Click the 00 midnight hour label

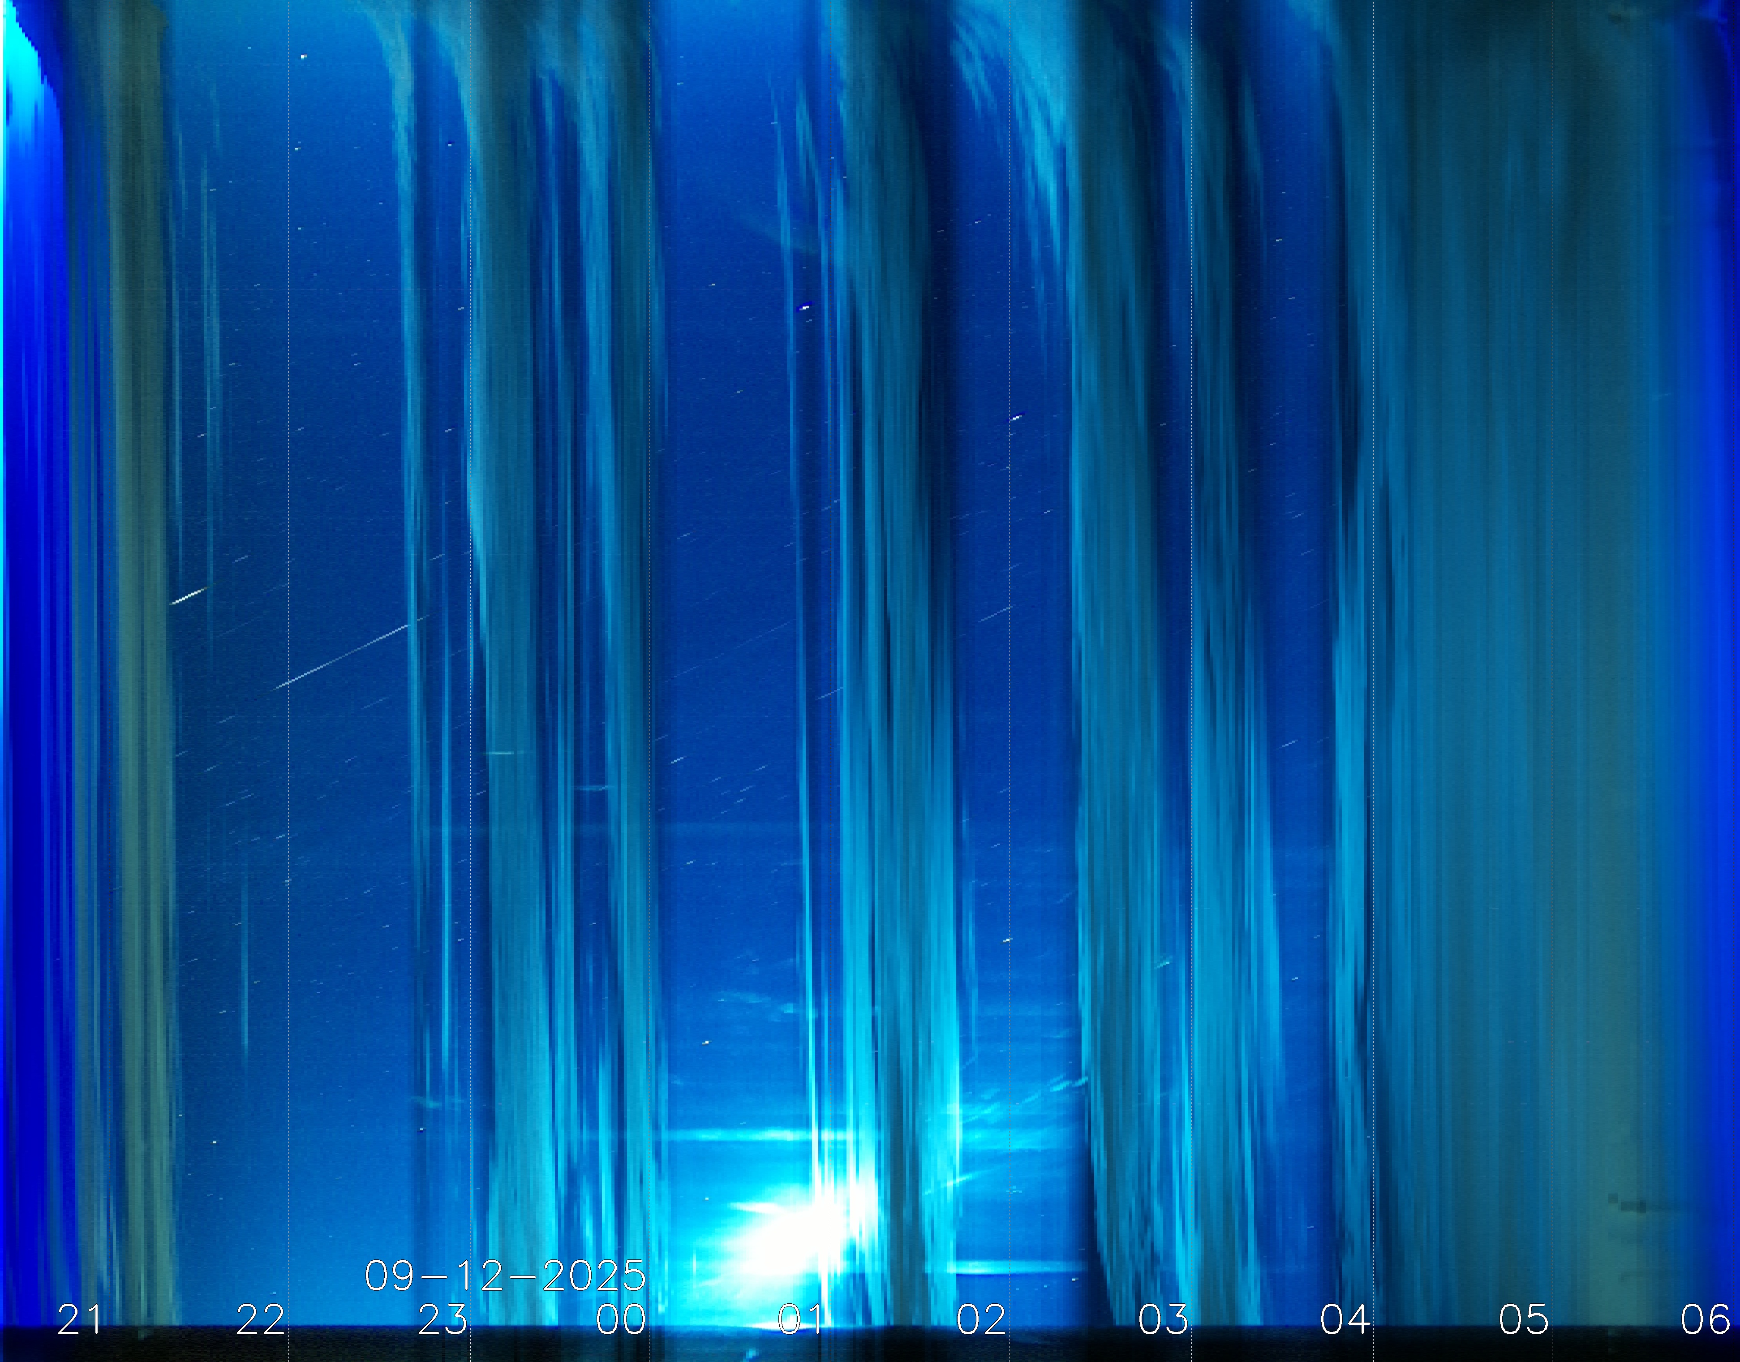tap(621, 1320)
